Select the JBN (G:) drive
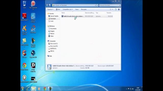Image resolution: width=163 pixels, height=91 pixels. [x=51, y=51]
